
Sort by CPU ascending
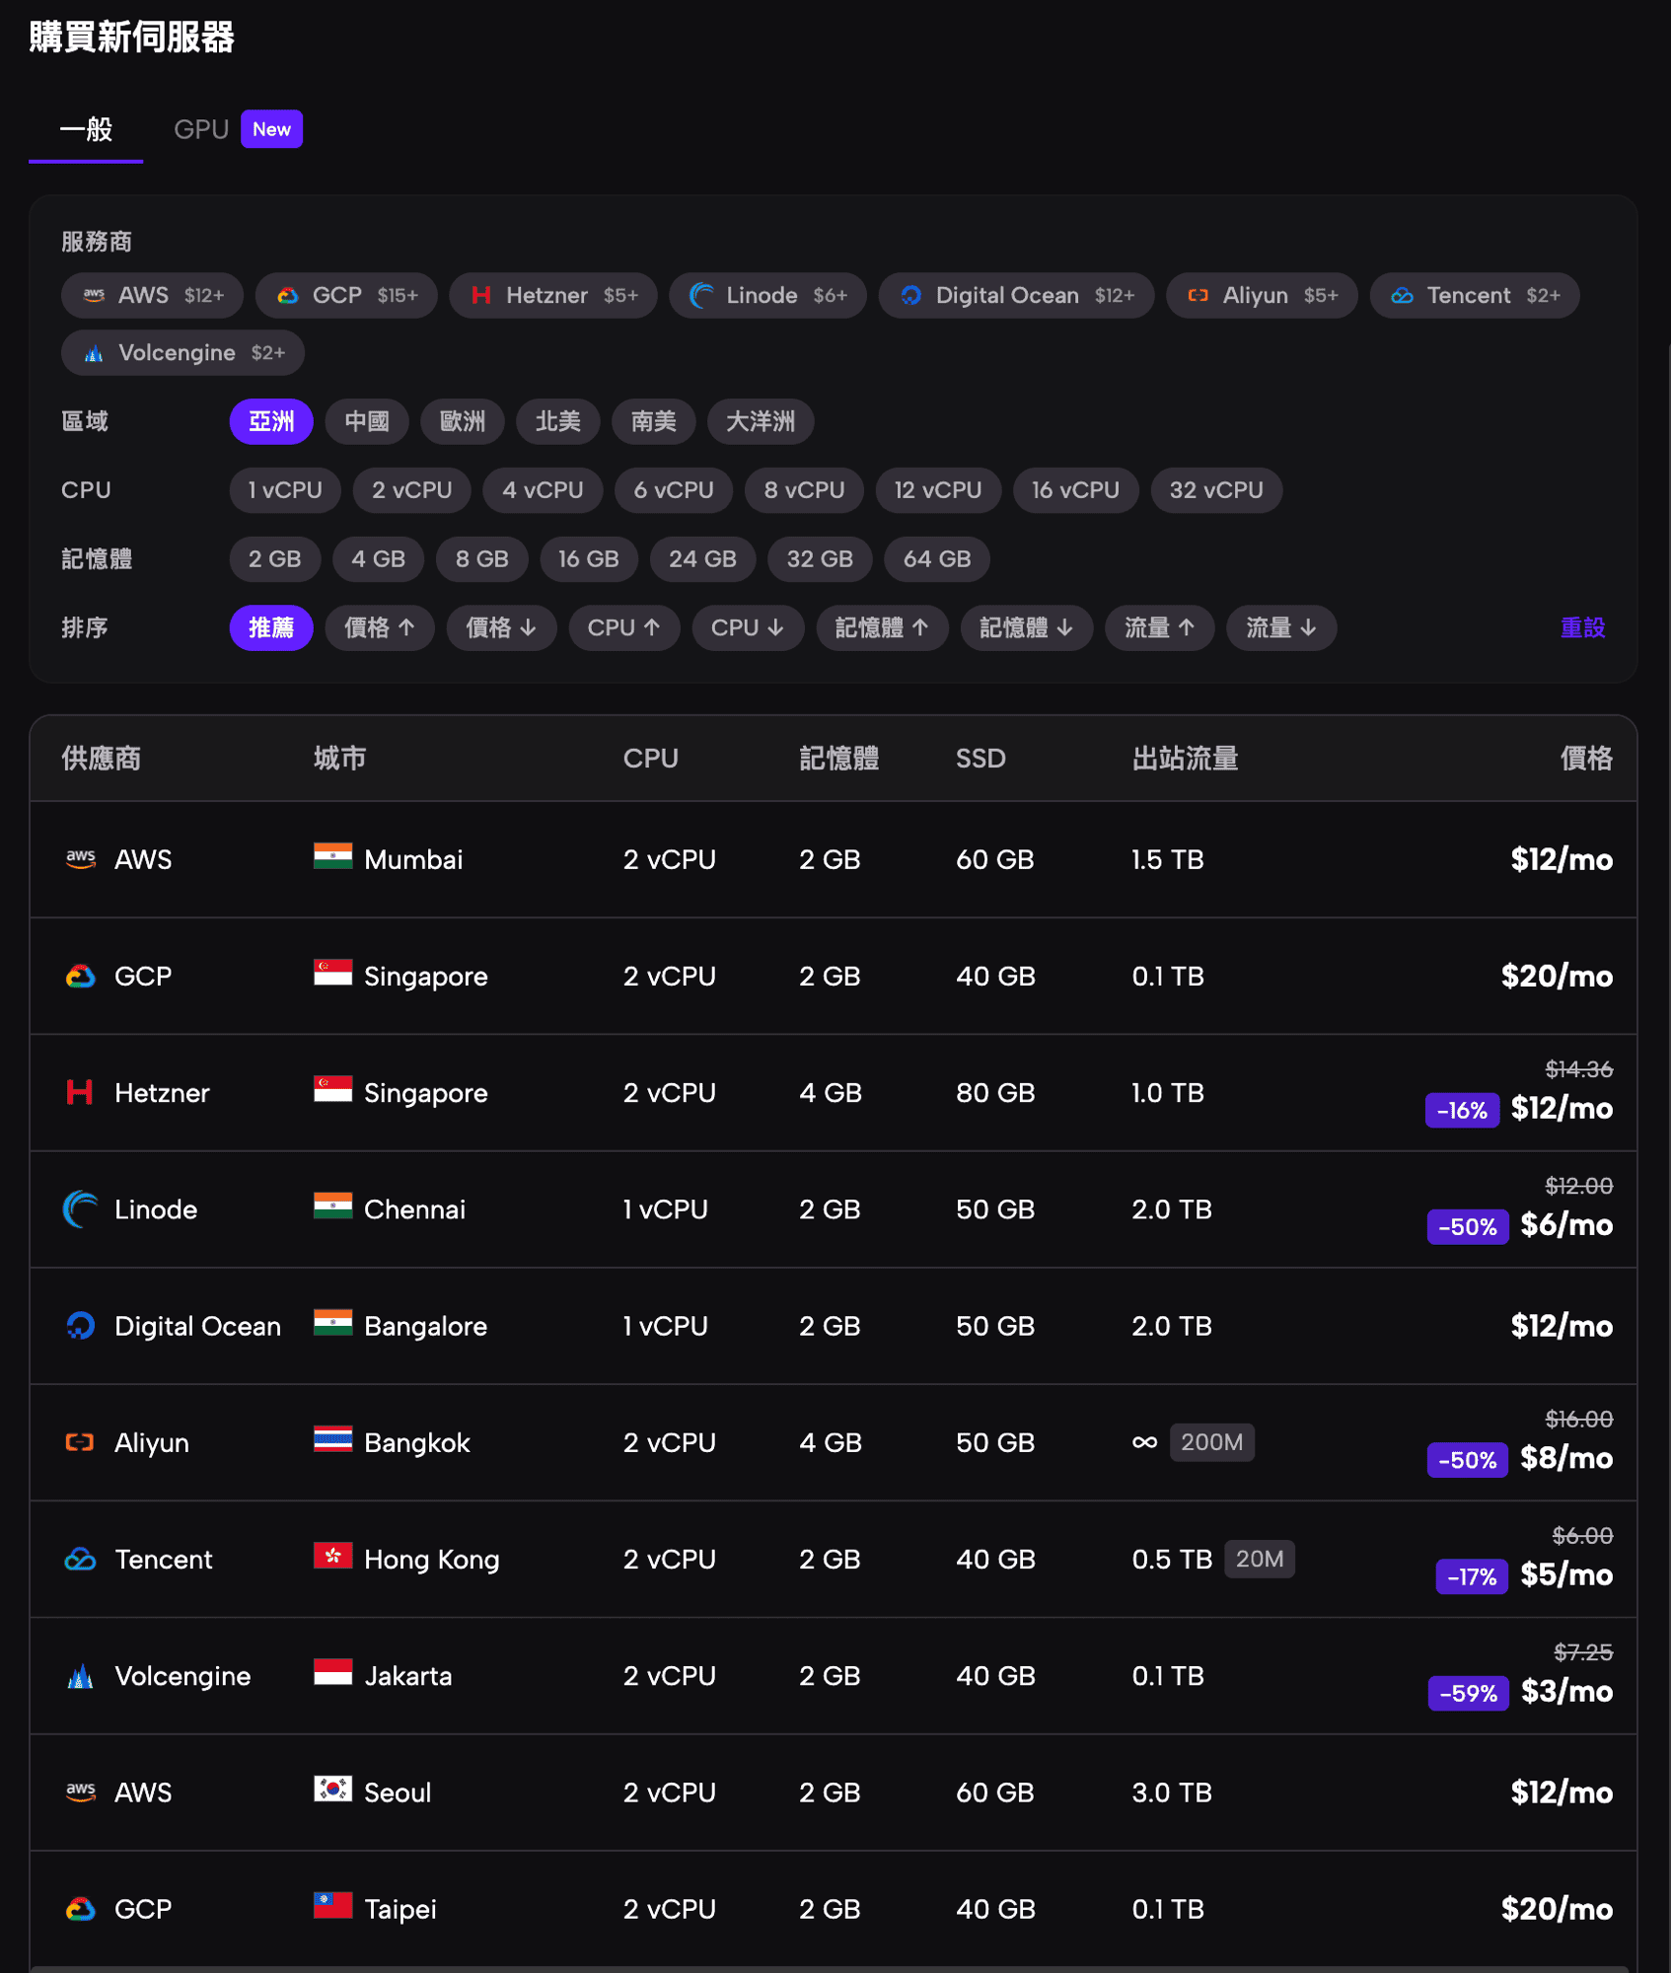click(624, 628)
